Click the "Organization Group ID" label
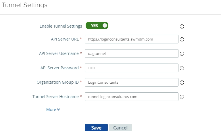This screenshot has height=136, width=221. (x=57, y=82)
